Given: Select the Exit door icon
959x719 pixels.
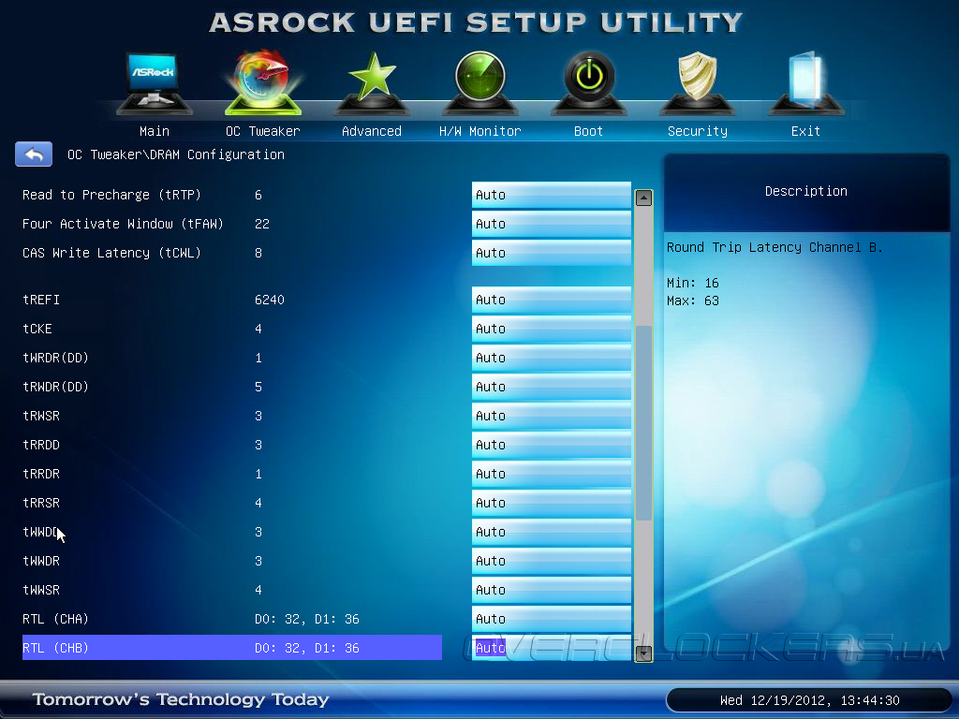Looking at the screenshot, I should (806, 82).
